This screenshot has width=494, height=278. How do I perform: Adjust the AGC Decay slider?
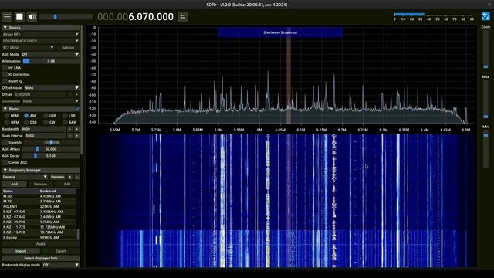pyautogui.click(x=51, y=156)
